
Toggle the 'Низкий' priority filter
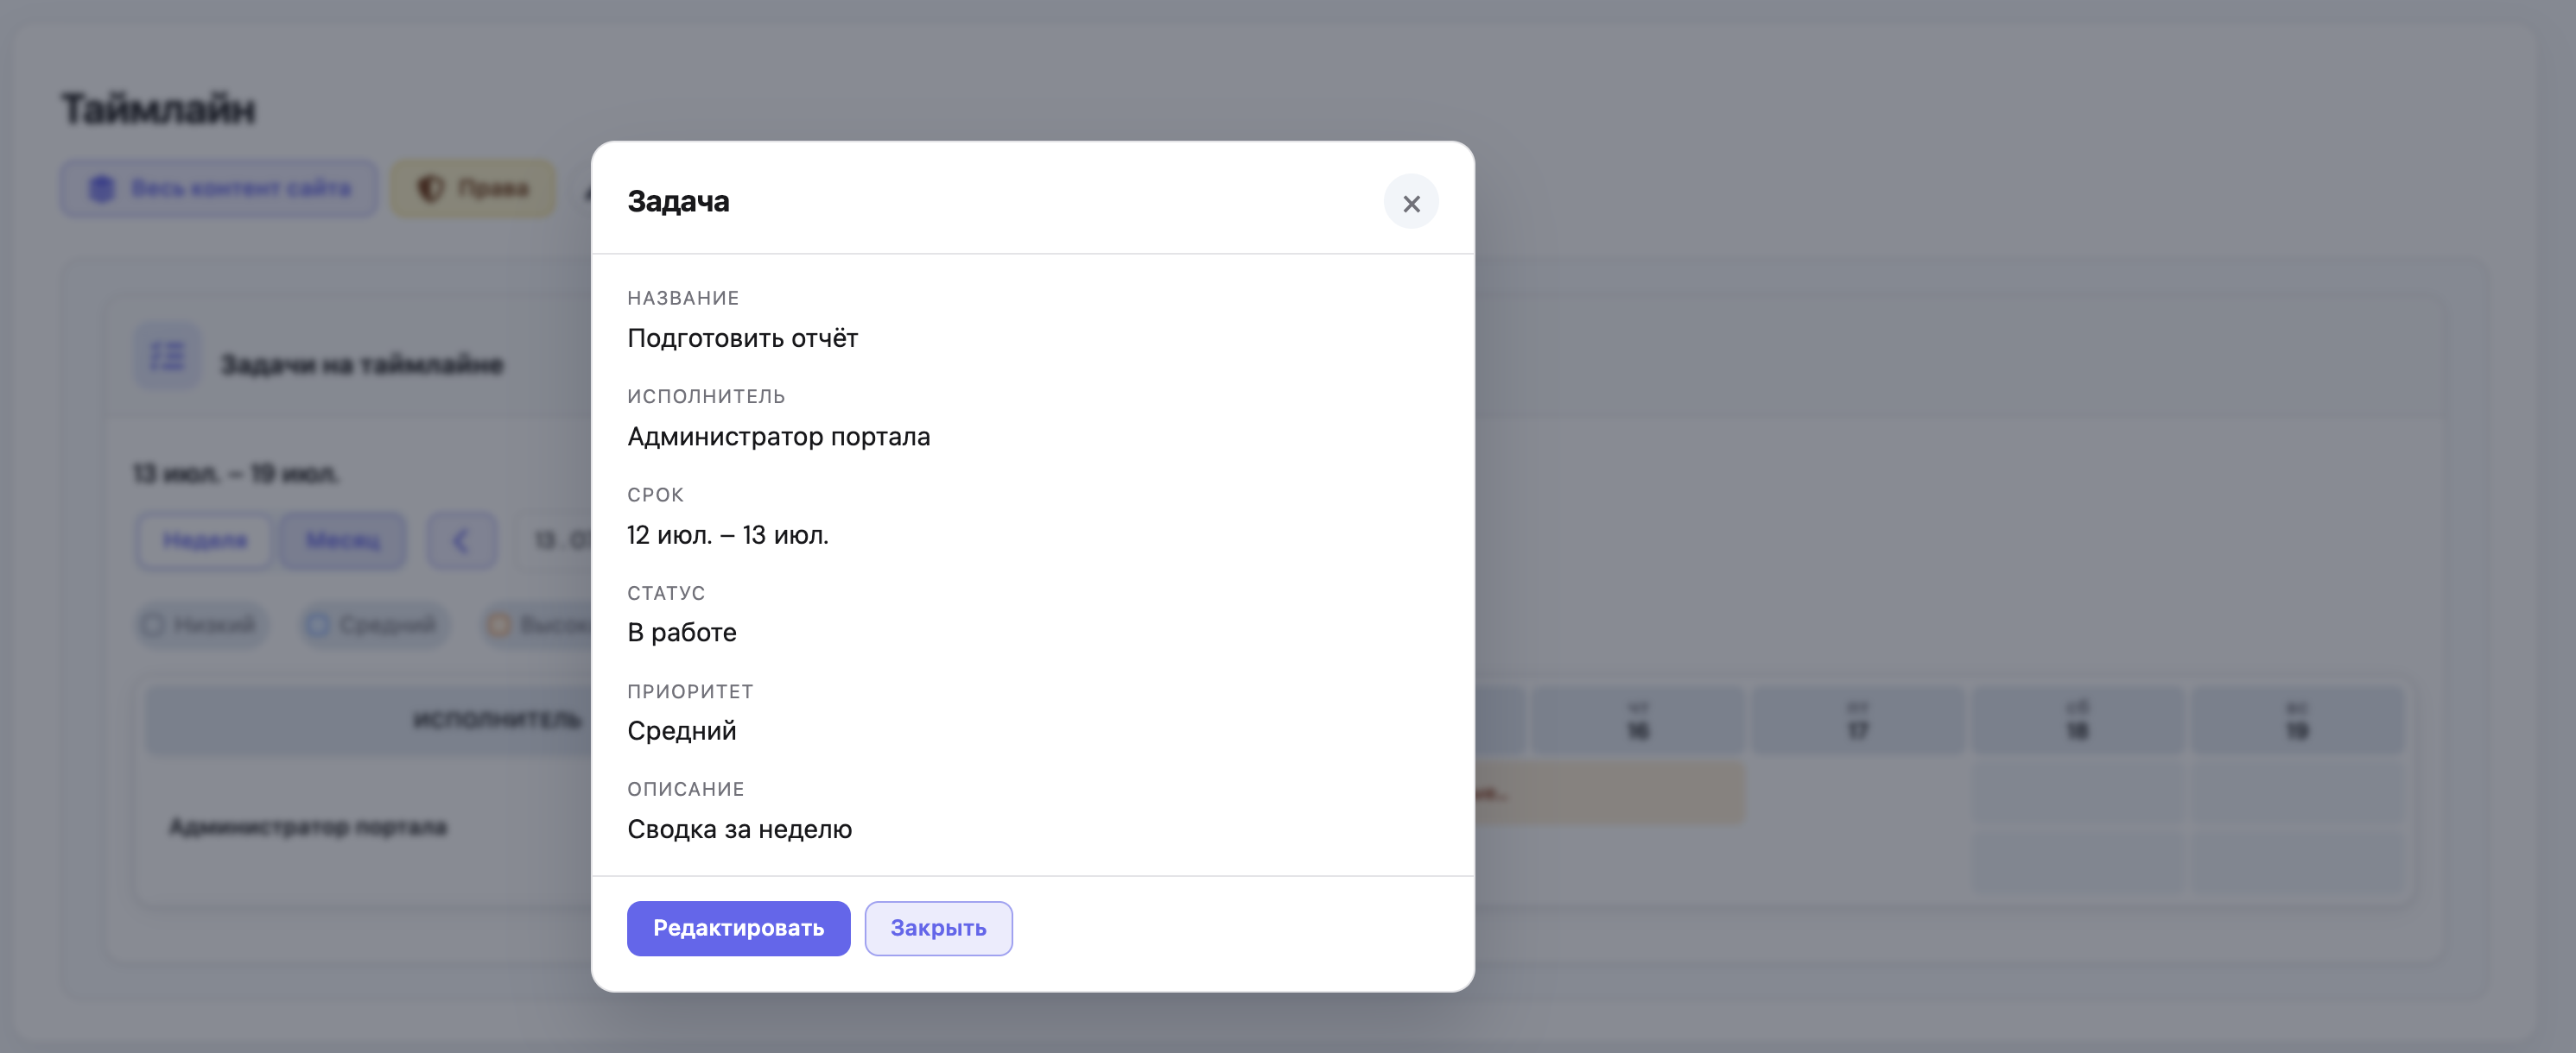201,624
